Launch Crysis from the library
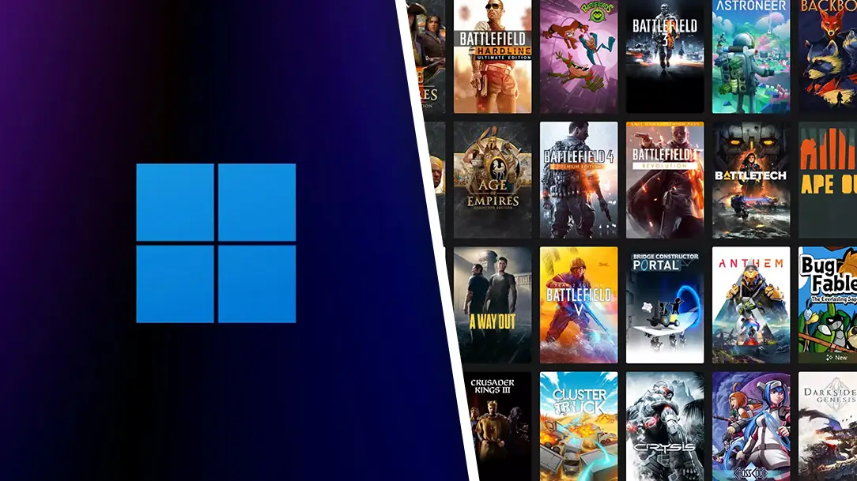The height and width of the screenshot is (481, 857). (665, 427)
